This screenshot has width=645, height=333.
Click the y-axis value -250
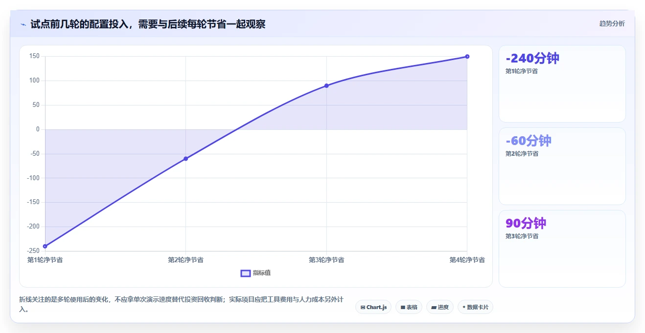(x=33, y=251)
